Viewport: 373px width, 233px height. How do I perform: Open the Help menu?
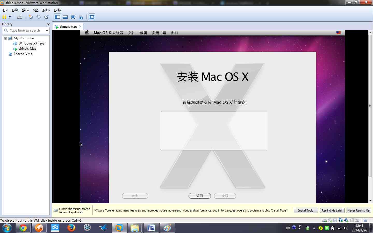57,10
